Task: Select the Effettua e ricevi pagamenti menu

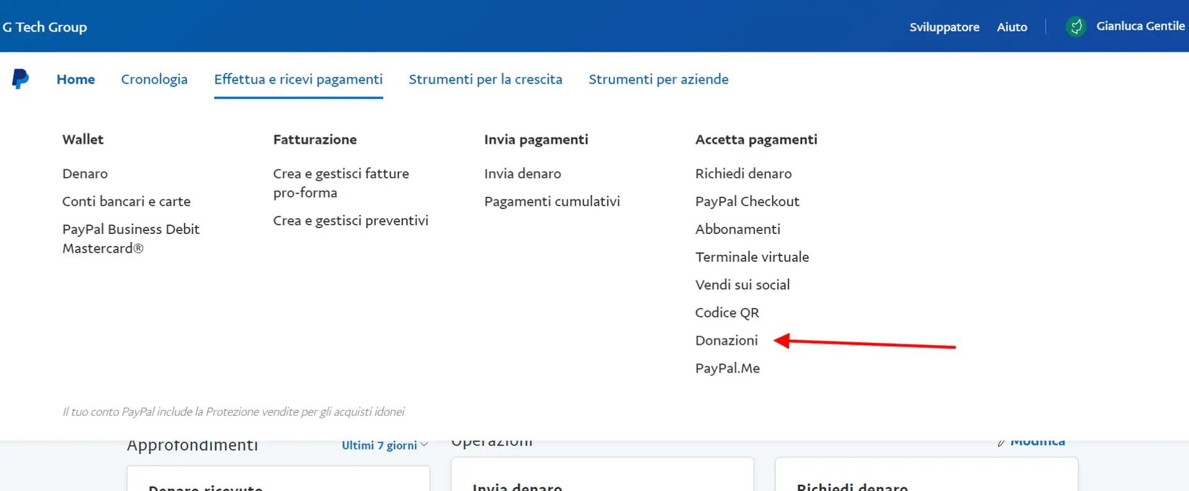Action: click(298, 79)
